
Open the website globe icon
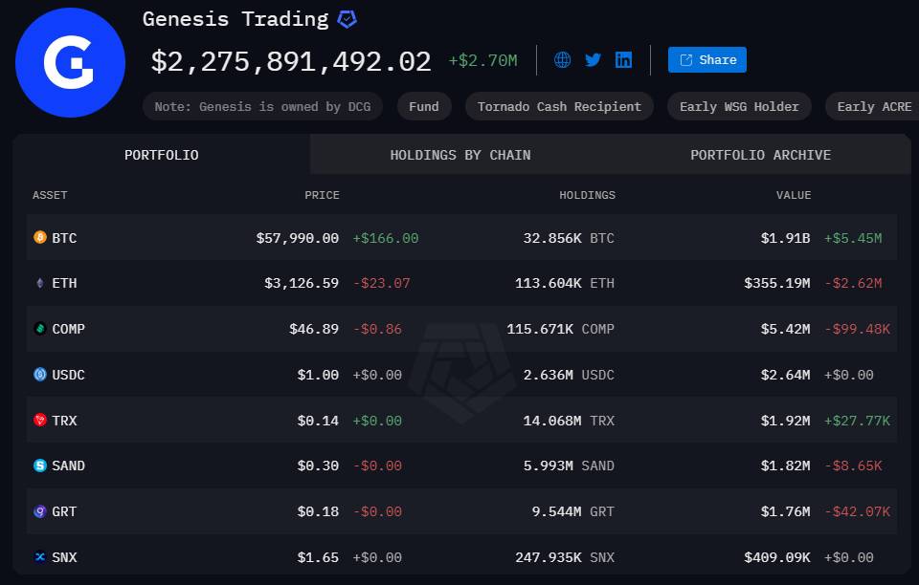pyautogui.click(x=562, y=59)
